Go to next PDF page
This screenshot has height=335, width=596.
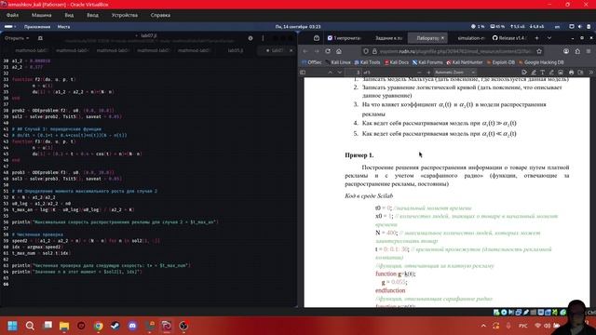click(339, 73)
